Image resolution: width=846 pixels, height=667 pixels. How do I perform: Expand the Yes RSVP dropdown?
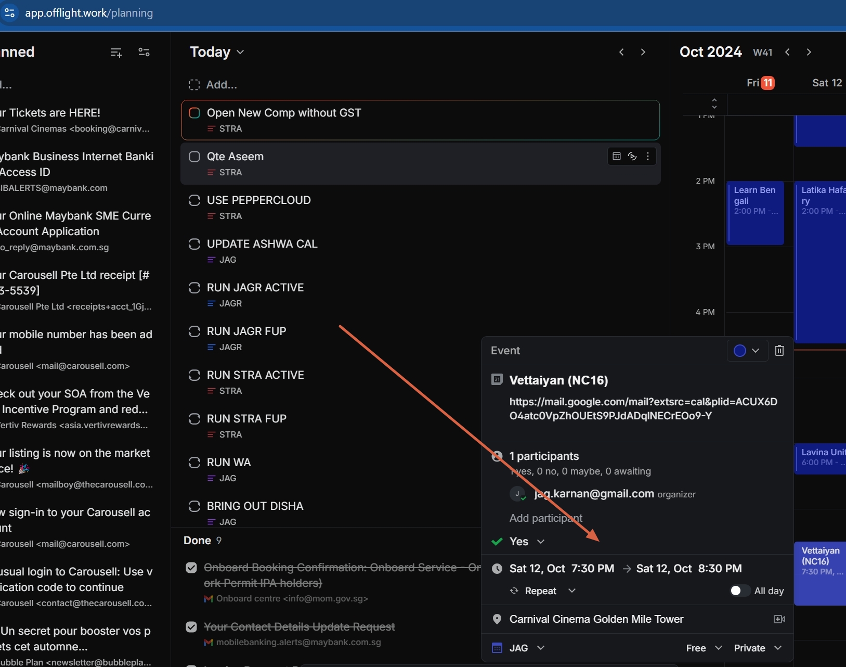526,542
